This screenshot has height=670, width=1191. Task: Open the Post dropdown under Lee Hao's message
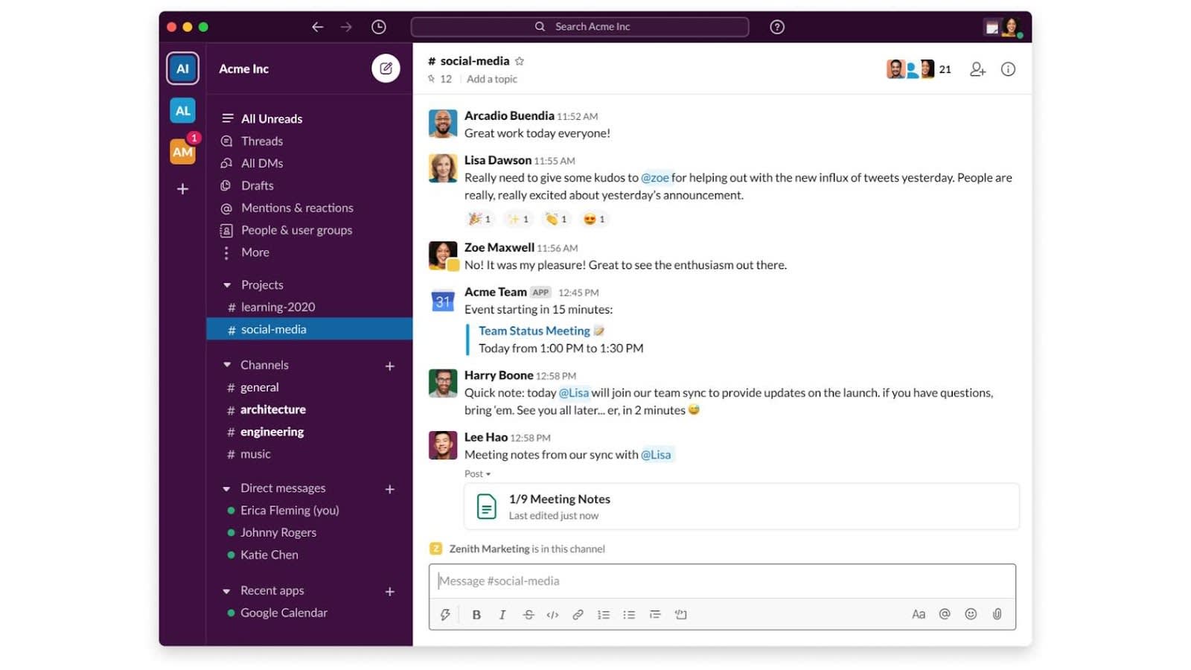477,473
